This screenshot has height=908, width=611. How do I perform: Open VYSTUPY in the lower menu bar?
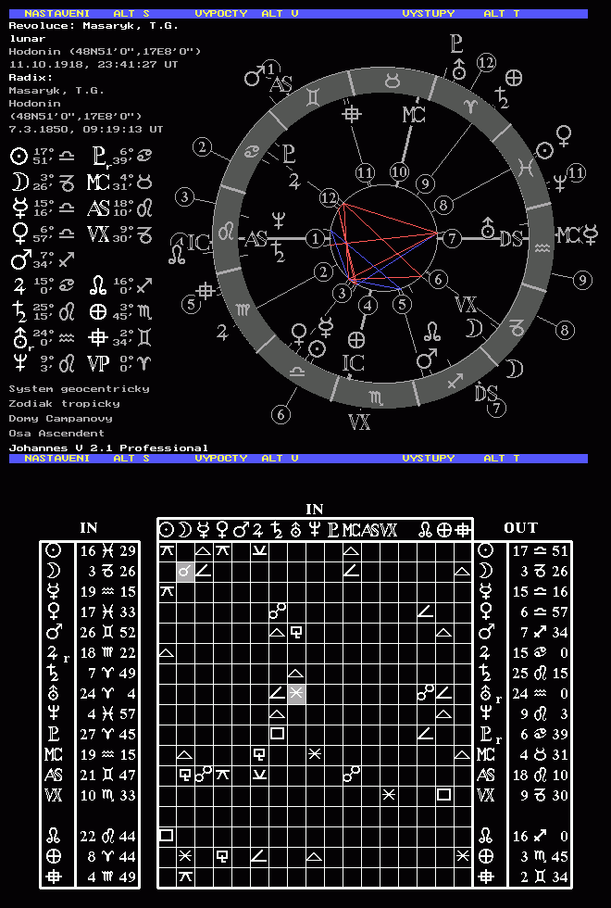point(429,458)
